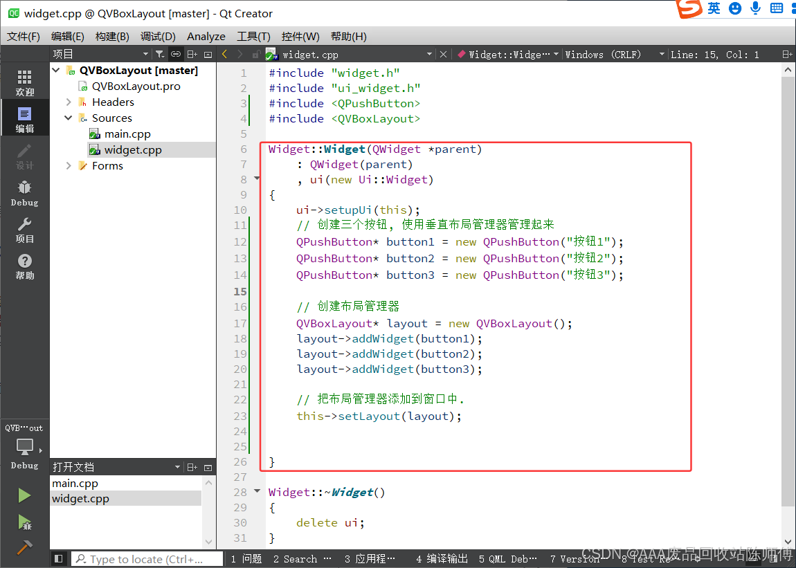Click the file lock icon in editor toolbar

pos(256,54)
